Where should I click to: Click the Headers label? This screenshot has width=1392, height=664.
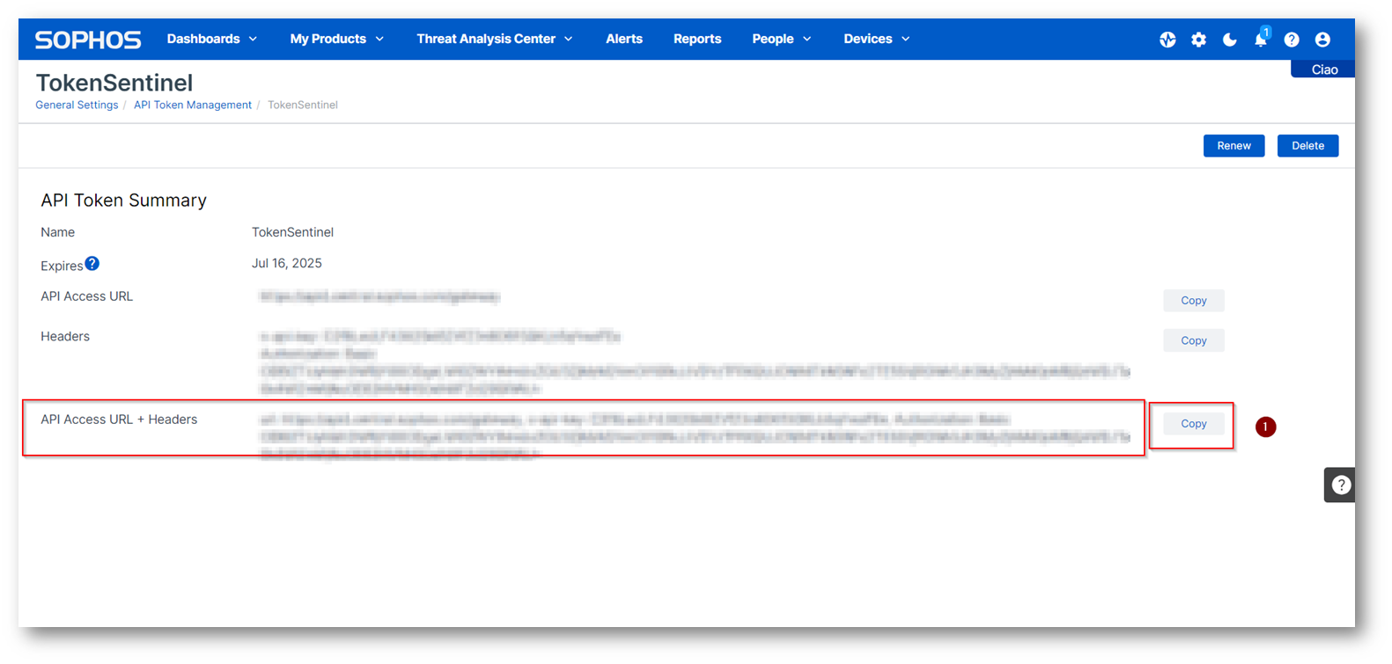coord(65,336)
